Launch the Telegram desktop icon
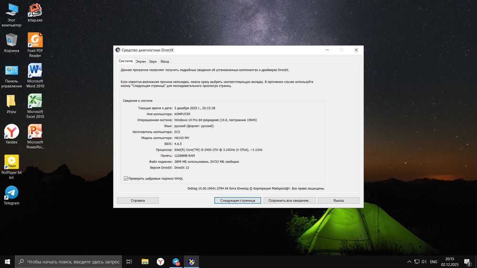Viewport: 477px width, 268px height. click(x=11, y=195)
